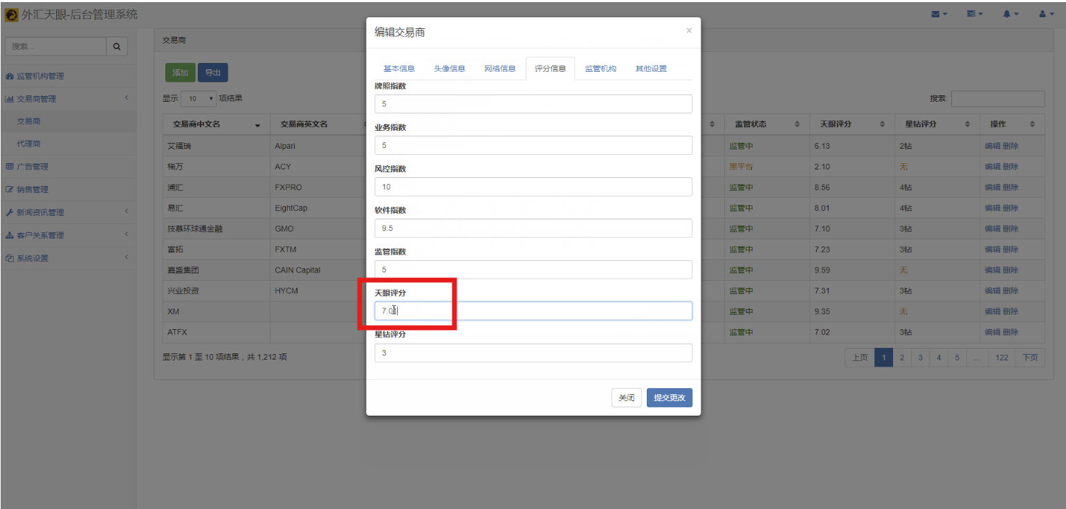This screenshot has width=1066, height=509.
Task: Switch to the 基本信息 tab
Action: pyautogui.click(x=399, y=68)
